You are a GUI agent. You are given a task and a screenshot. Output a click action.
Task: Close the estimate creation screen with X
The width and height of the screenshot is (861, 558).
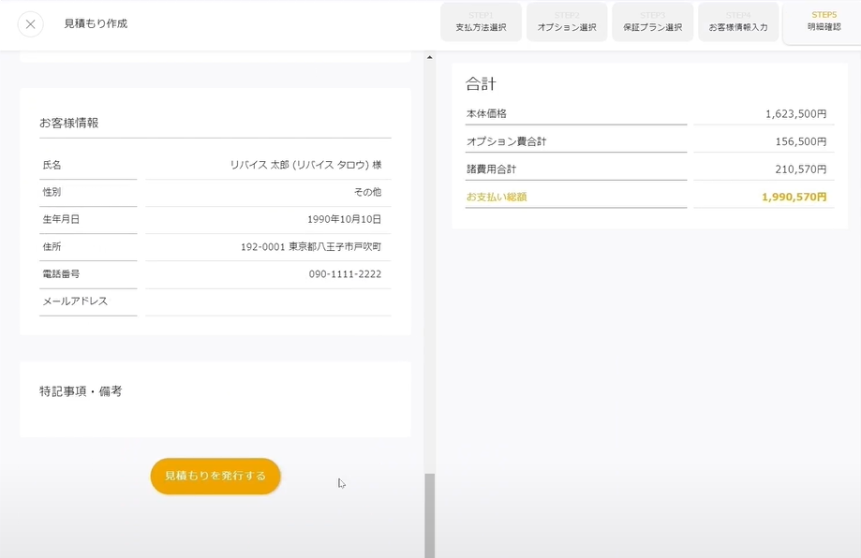click(30, 24)
